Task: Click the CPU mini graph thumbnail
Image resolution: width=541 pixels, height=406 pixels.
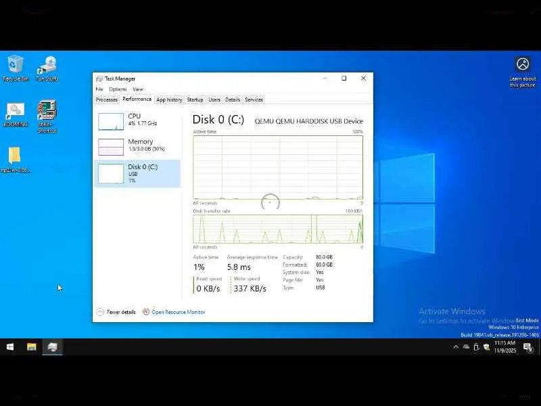Action: (x=111, y=122)
